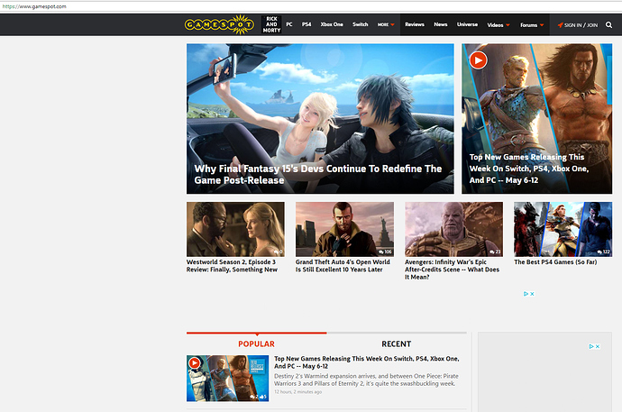This screenshot has width=622, height=412.
Task: Click the Westworld article thumbnail
Action: [235, 229]
